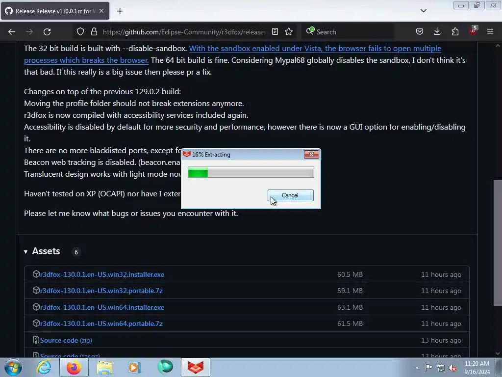Open the taskbar clock 11:20 AM
502x377 pixels.
point(477,368)
